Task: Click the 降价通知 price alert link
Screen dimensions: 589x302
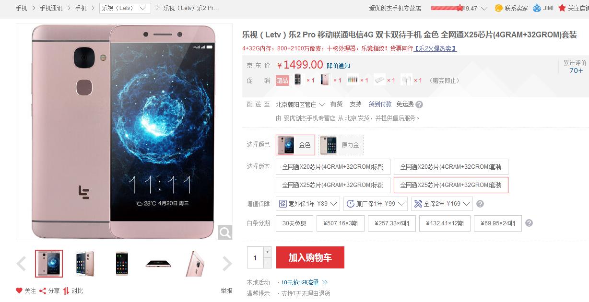Action: tap(338, 66)
